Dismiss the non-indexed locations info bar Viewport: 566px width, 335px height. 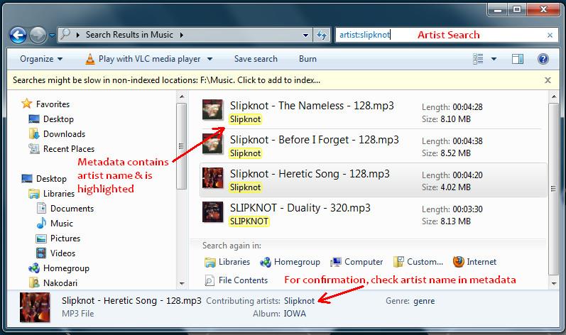click(548, 80)
